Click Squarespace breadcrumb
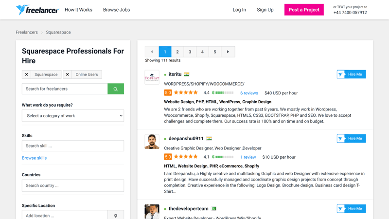389x219 pixels. [x=58, y=32]
